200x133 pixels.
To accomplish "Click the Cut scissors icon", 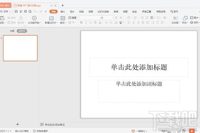I will (x=9, y=17).
